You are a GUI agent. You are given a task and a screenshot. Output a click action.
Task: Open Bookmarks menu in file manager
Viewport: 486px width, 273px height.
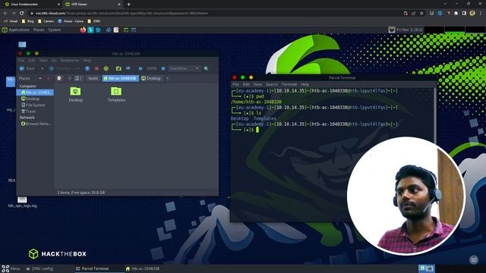(70, 61)
